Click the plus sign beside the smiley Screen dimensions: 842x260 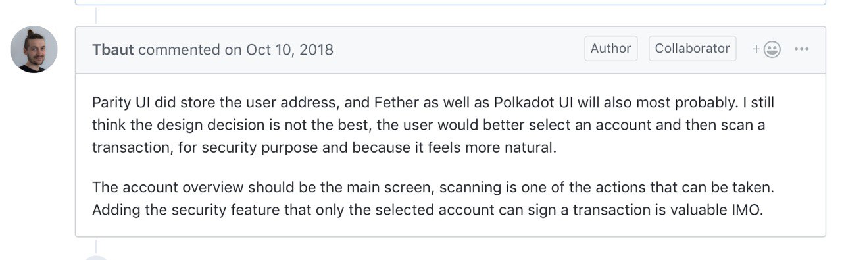click(x=756, y=49)
